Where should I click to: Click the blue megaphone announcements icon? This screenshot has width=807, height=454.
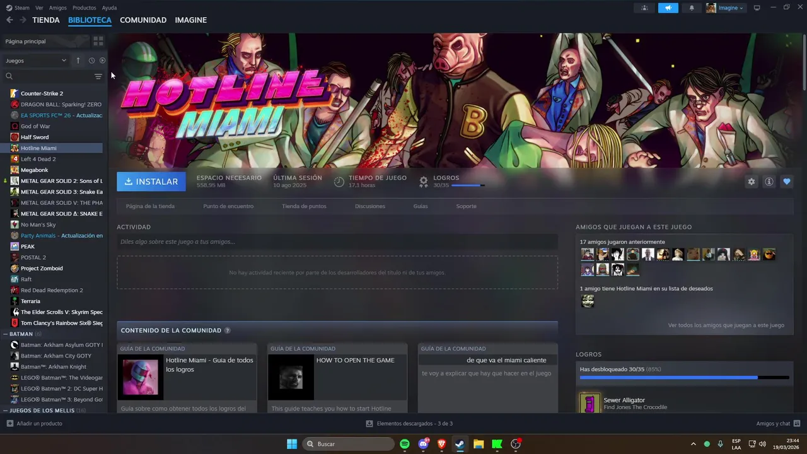pos(668,8)
